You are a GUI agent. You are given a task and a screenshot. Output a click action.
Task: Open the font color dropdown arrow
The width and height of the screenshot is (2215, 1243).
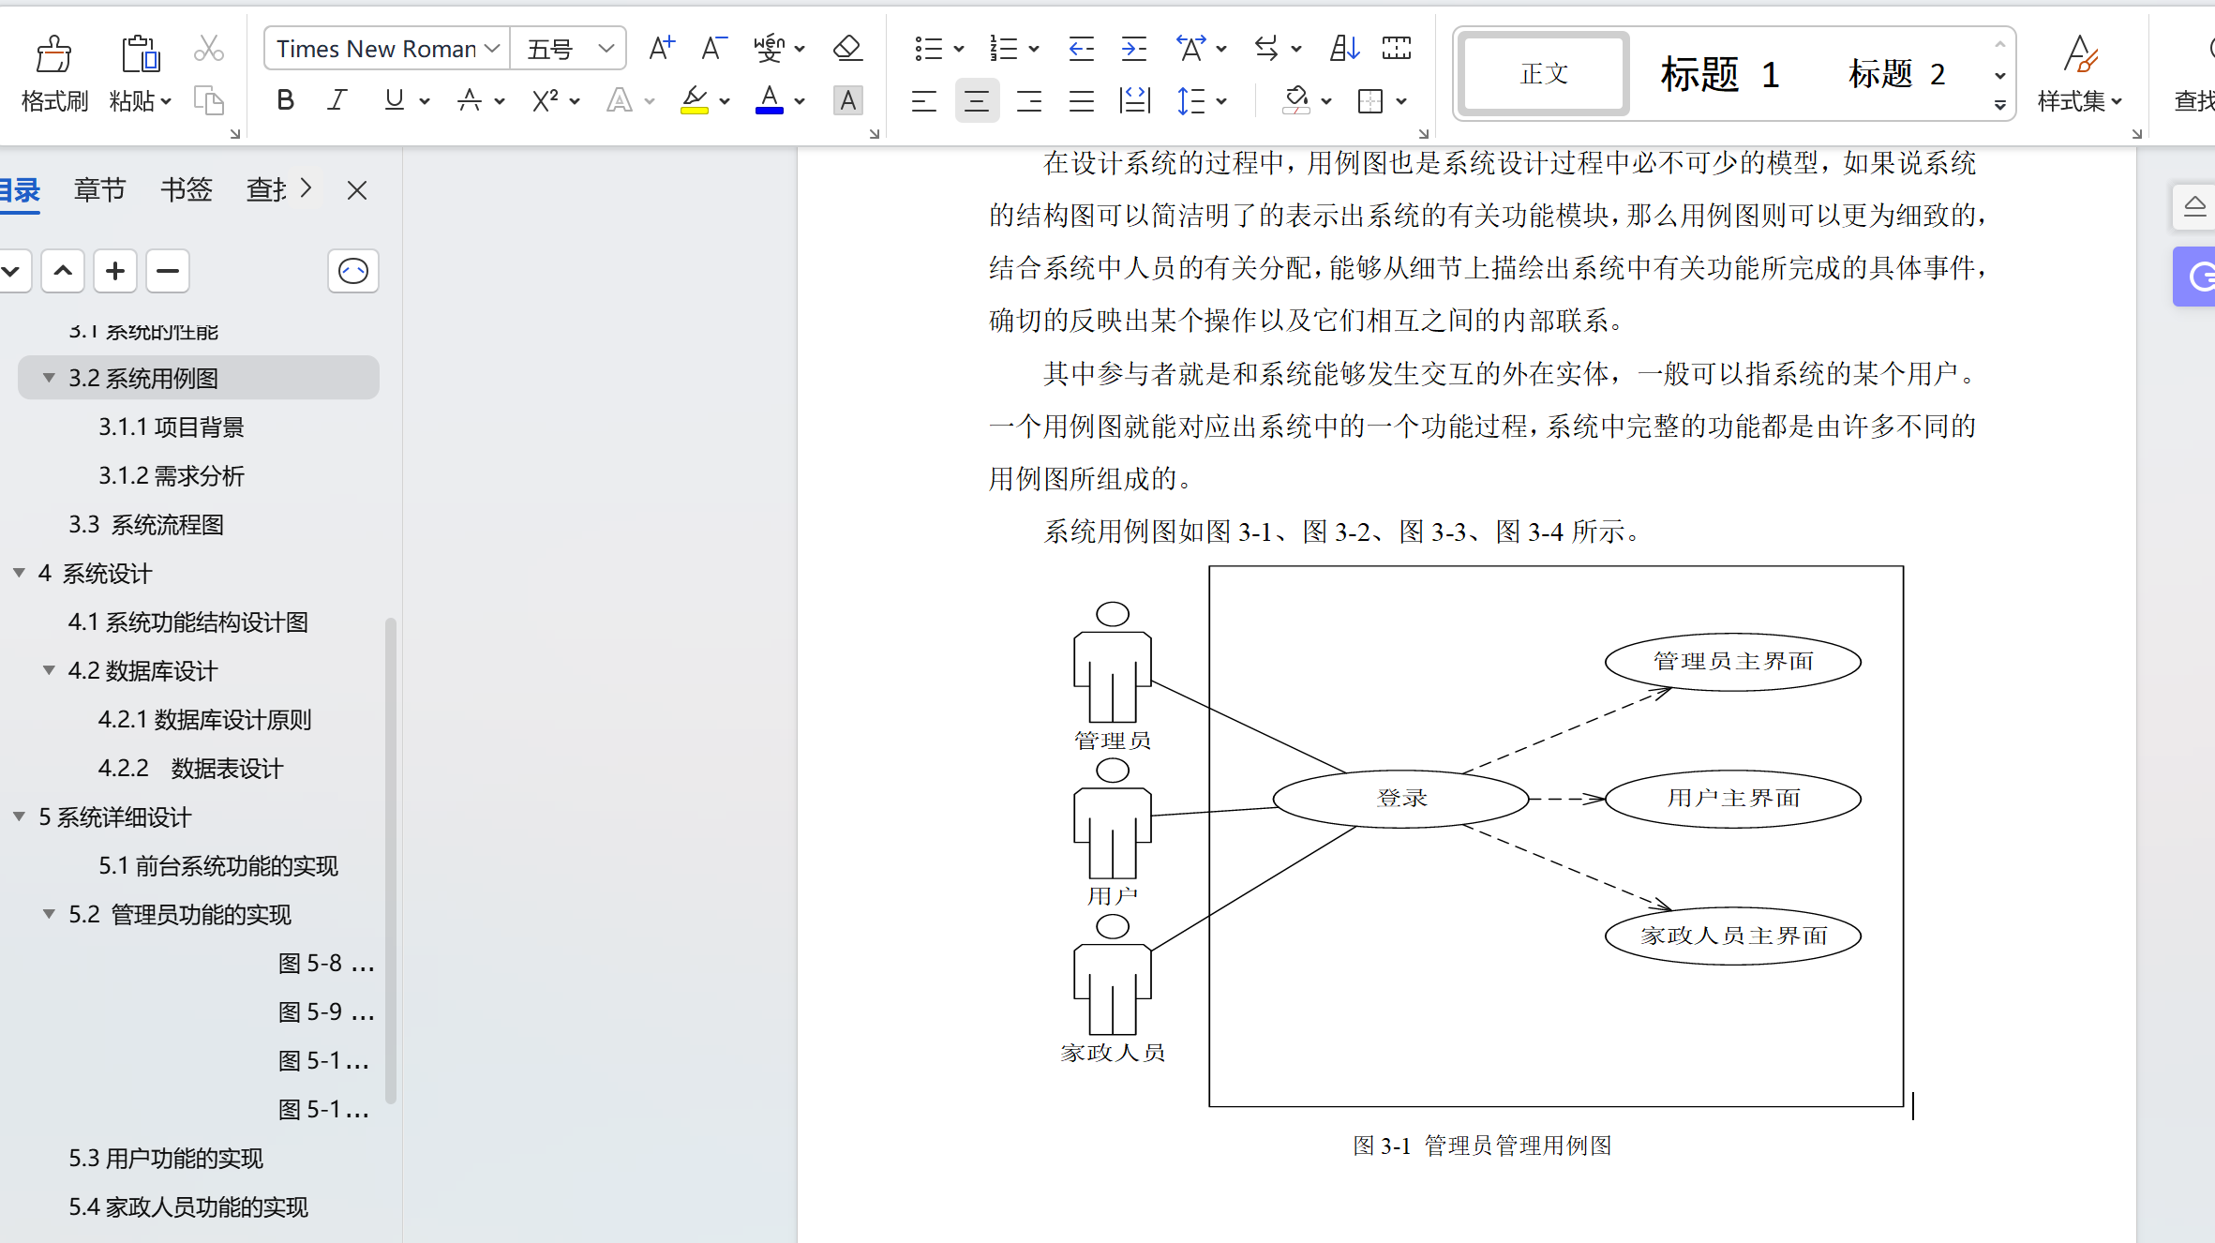click(799, 100)
